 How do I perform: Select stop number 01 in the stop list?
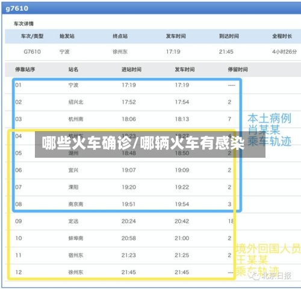click(x=18, y=85)
